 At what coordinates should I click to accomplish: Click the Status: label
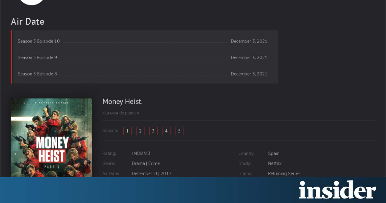[245, 173]
